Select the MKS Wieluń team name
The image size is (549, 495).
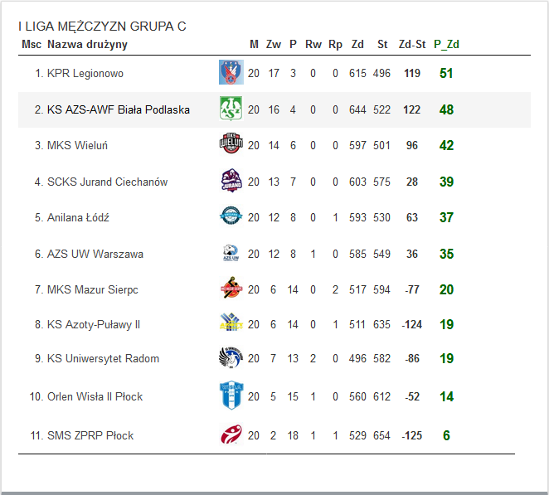click(77, 146)
